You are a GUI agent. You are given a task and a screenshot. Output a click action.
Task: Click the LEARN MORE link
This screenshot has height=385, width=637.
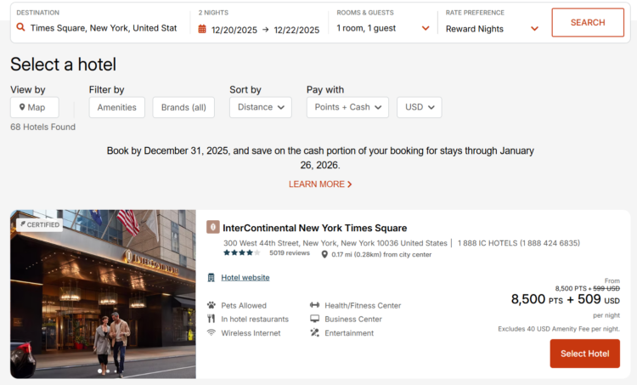coord(320,184)
